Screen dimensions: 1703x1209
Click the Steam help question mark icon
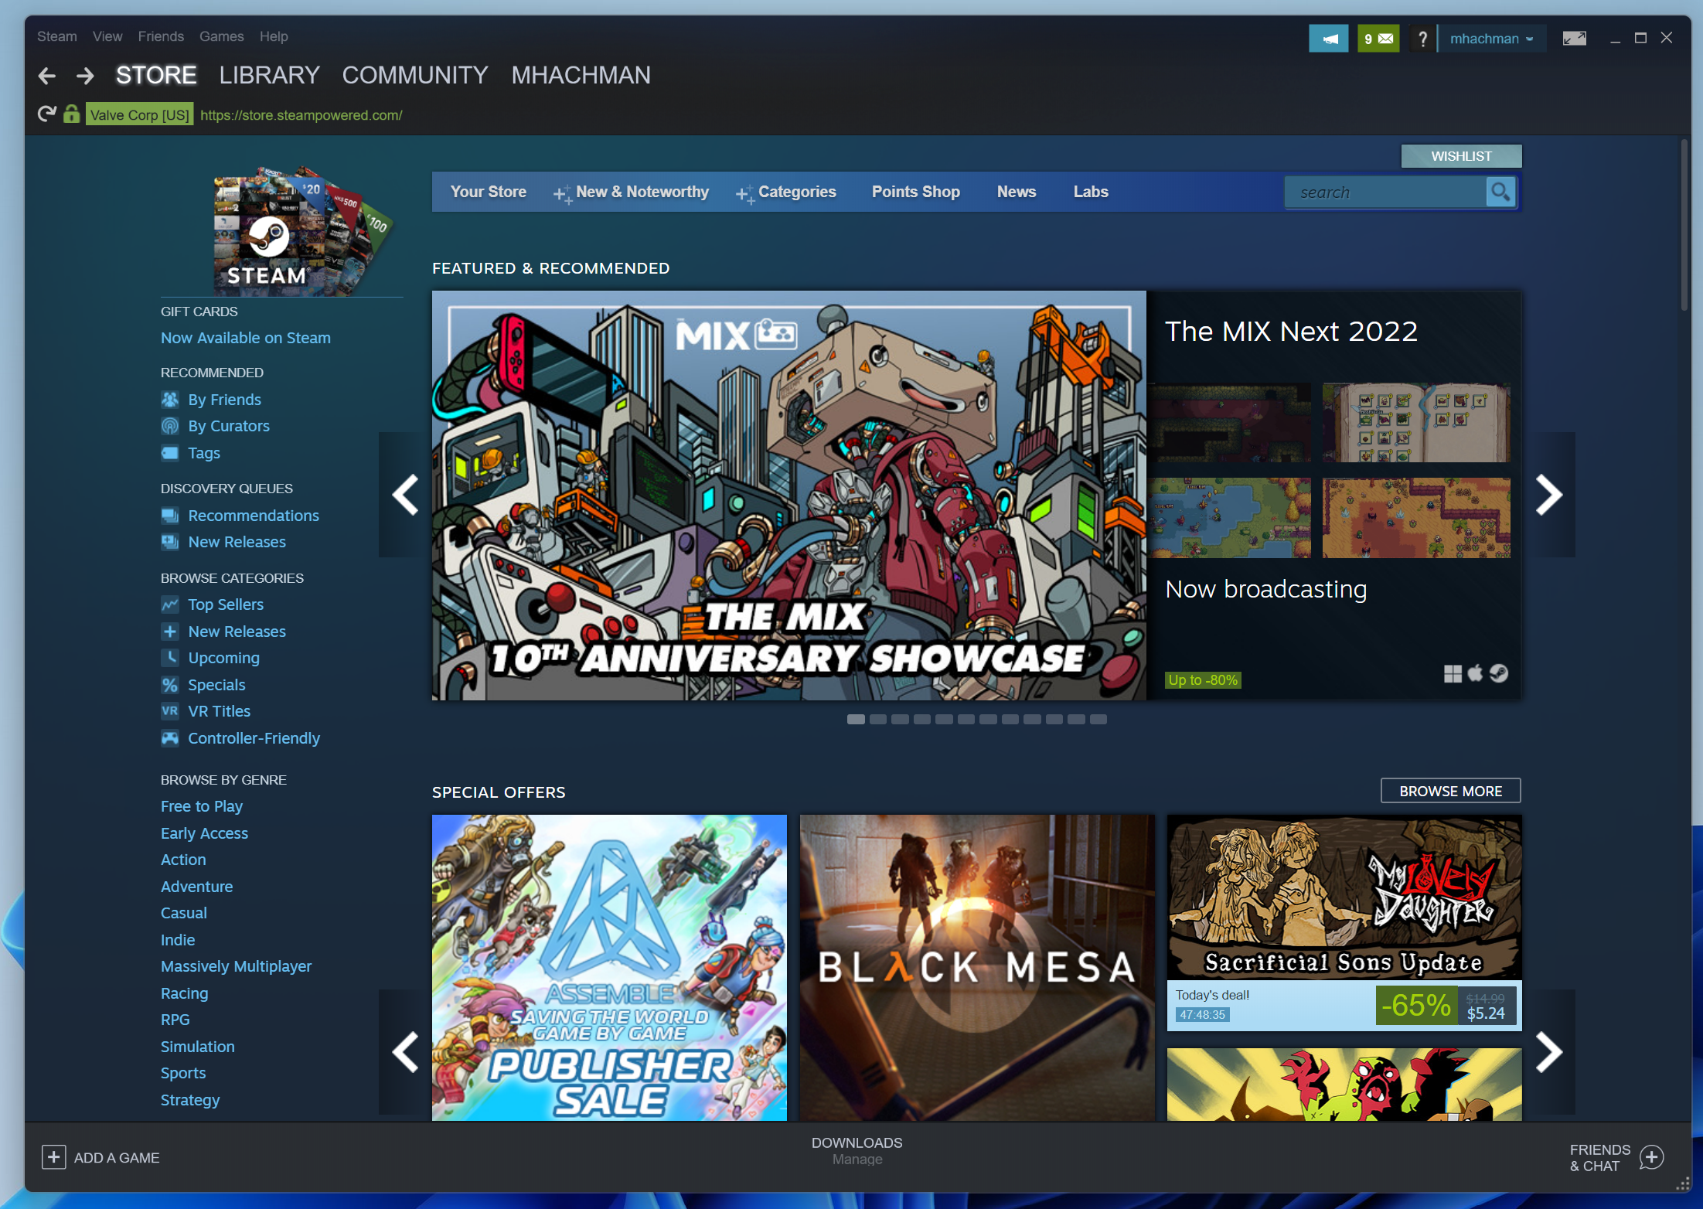1422,36
